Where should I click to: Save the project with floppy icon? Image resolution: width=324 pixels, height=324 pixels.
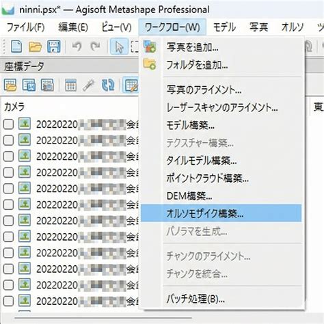pyautogui.click(x=54, y=46)
